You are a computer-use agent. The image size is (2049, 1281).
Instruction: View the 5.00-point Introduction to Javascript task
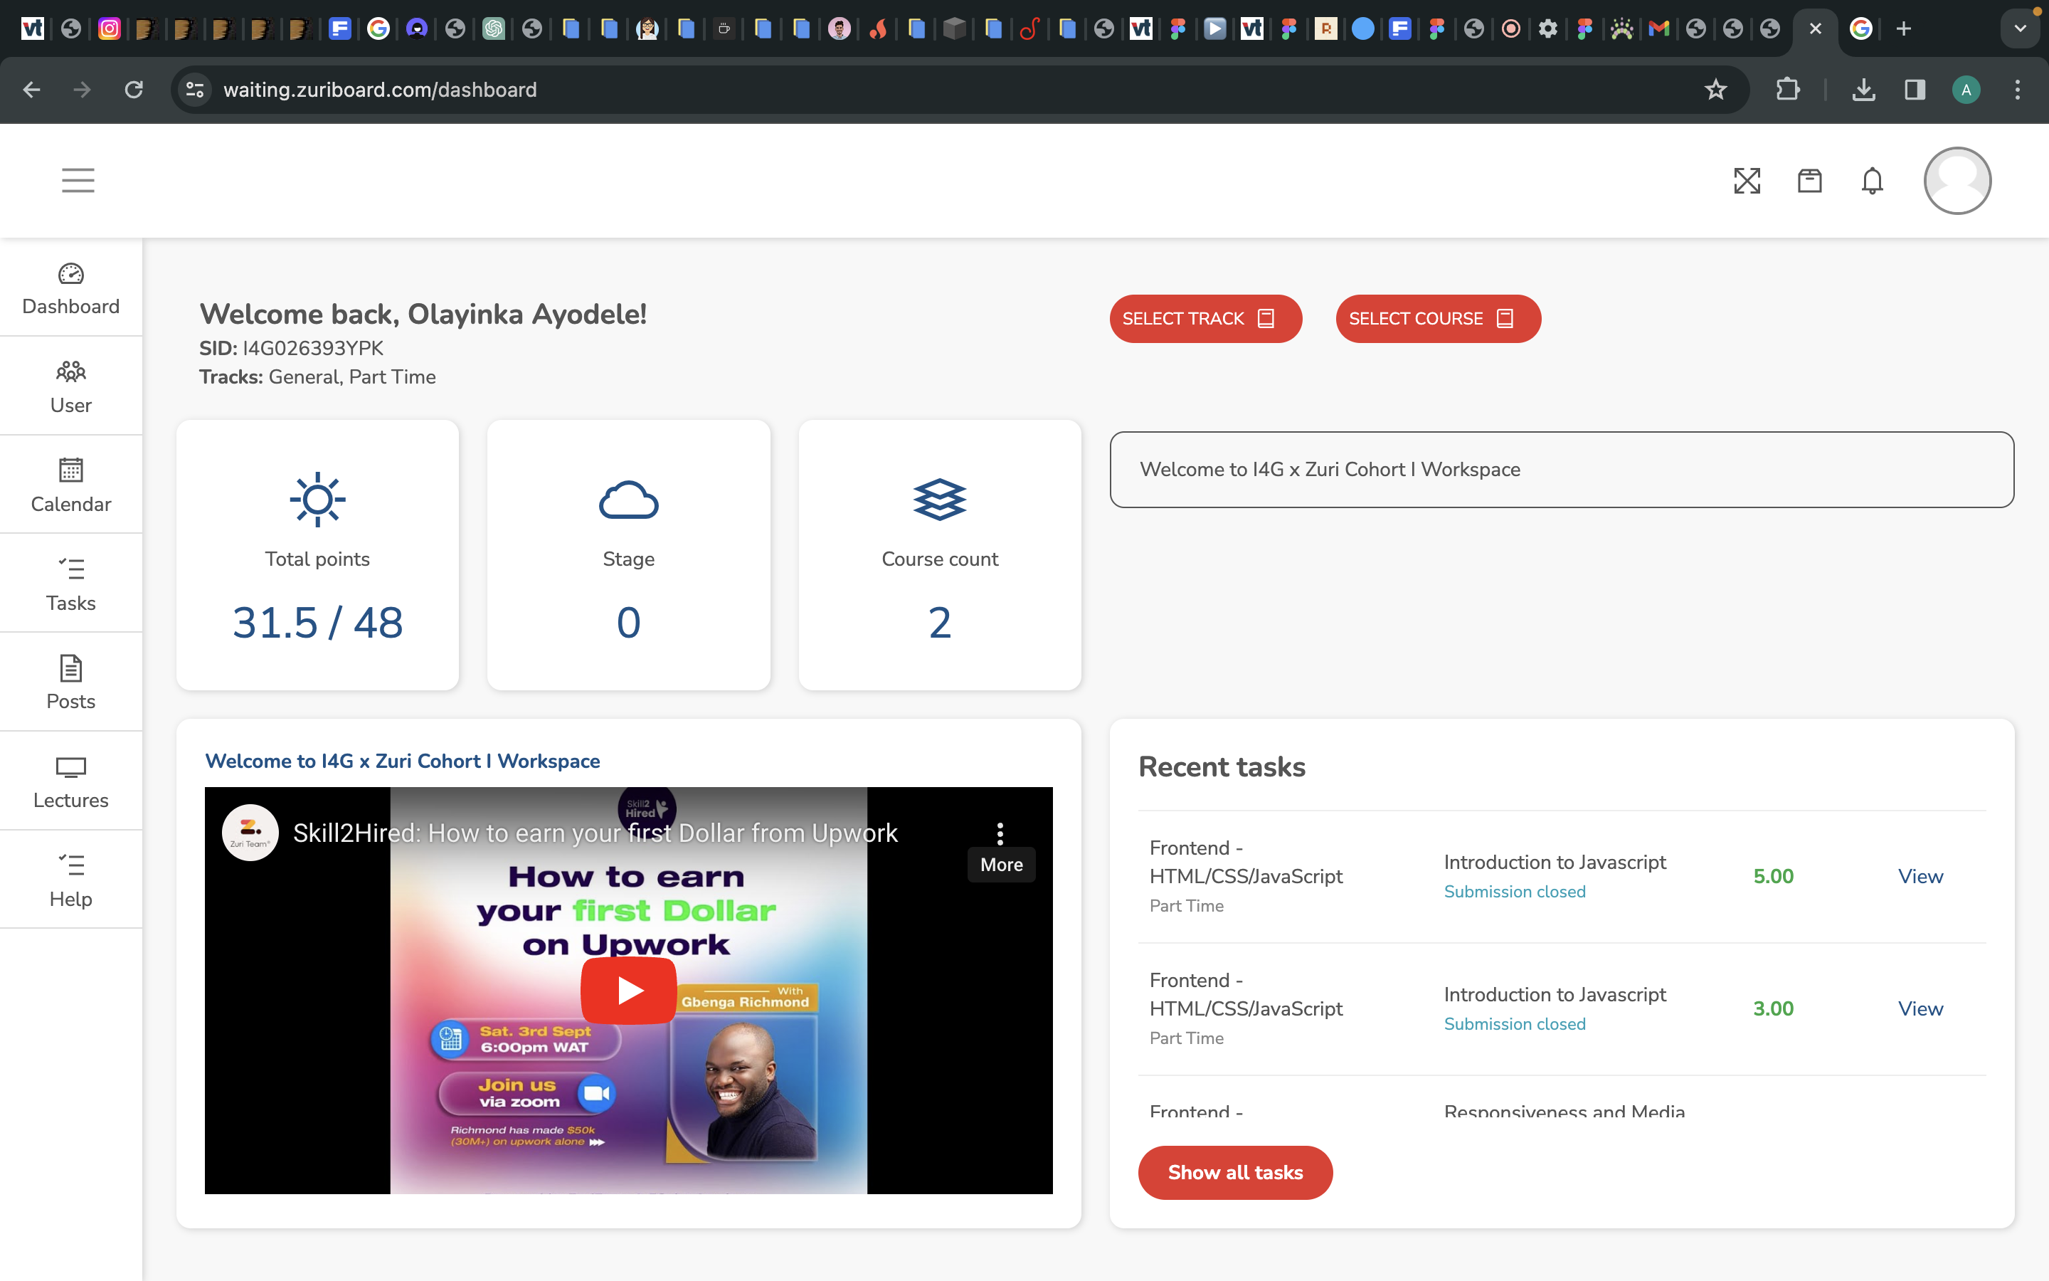coord(1920,876)
